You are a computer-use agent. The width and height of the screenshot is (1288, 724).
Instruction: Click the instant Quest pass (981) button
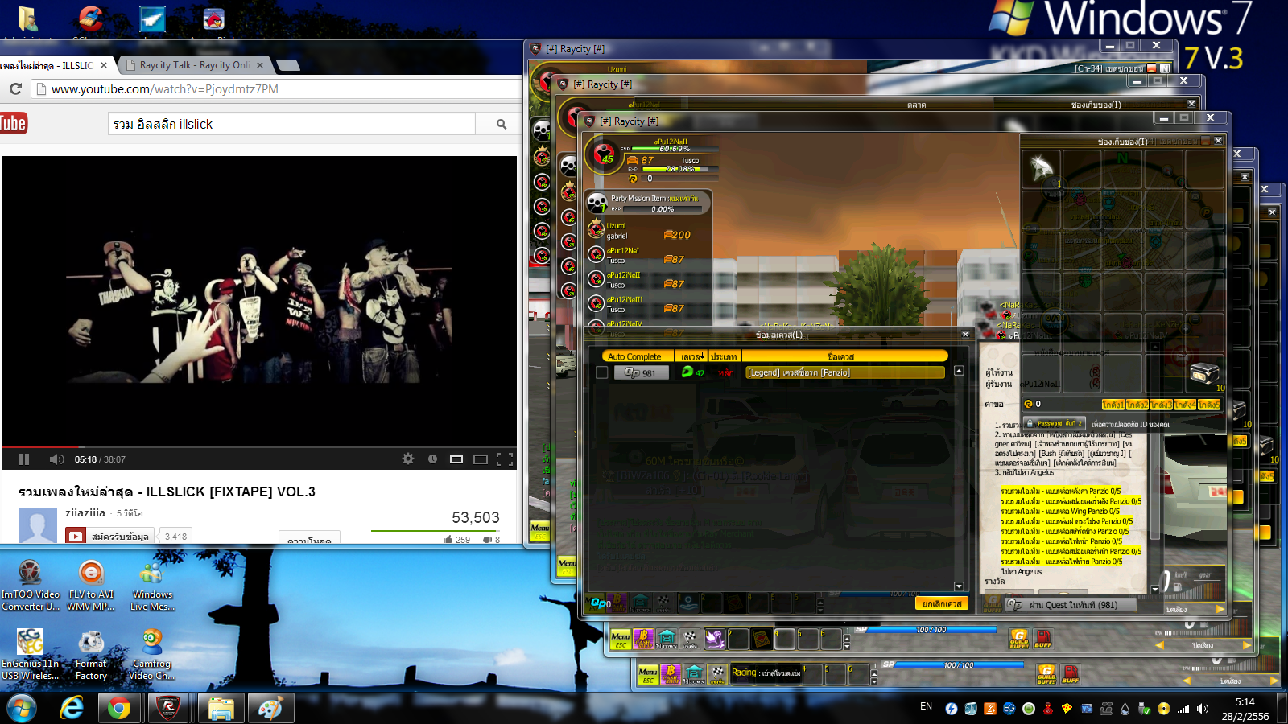pos(1072,604)
